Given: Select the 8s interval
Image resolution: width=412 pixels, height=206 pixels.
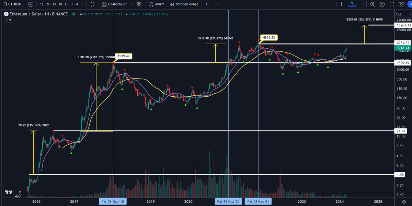Looking at the screenshot, I should click(x=60, y=4).
